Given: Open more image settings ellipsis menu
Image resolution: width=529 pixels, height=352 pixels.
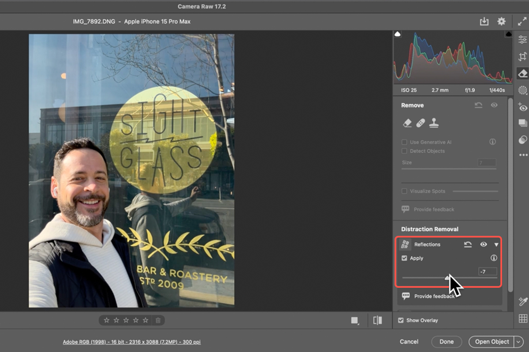Looking at the screenshot, I should pyautogui.click(x=523, y=155).
